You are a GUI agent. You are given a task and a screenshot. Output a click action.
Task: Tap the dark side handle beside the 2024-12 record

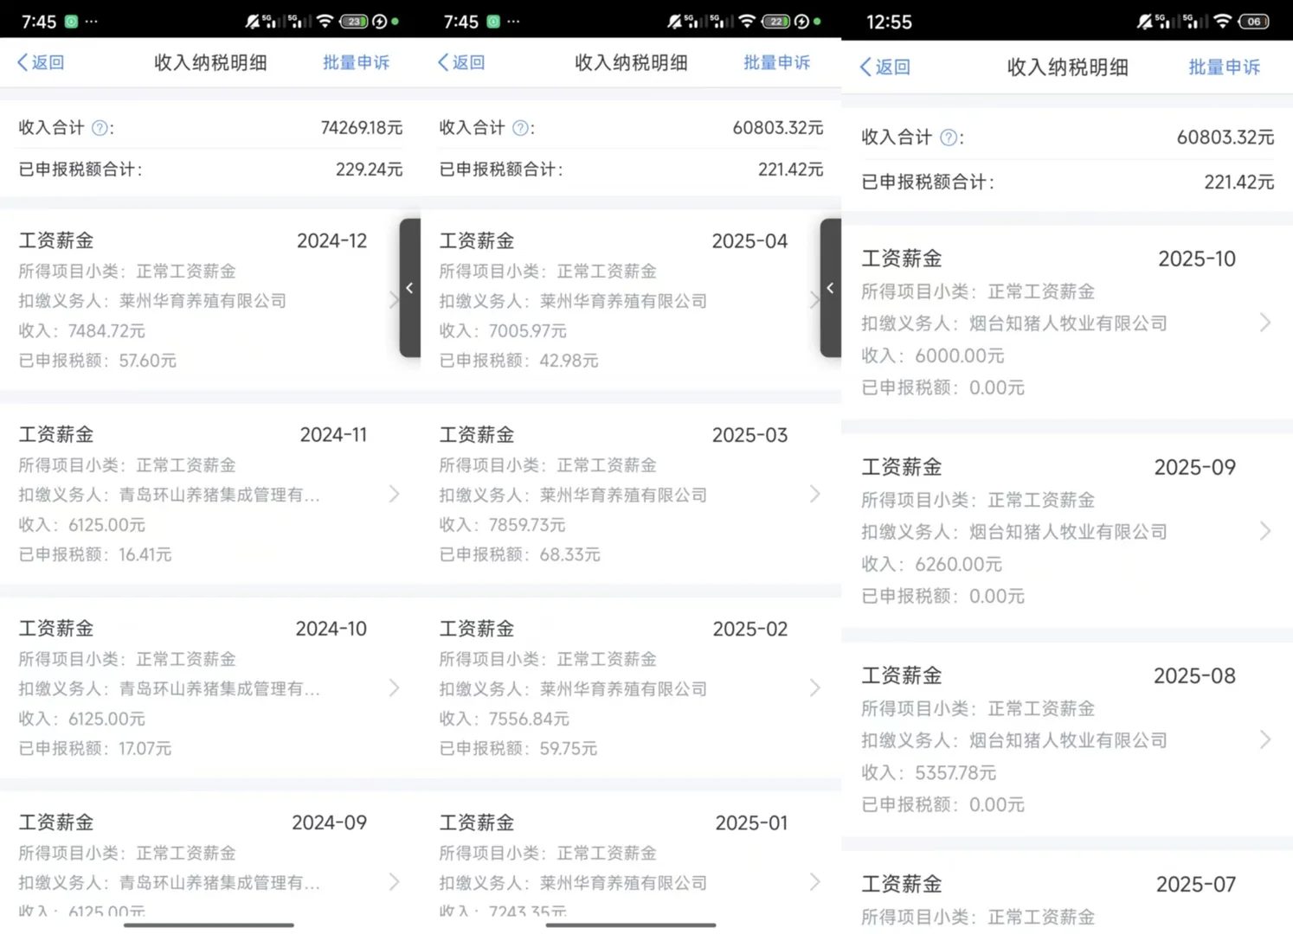(x=409, y=288)
